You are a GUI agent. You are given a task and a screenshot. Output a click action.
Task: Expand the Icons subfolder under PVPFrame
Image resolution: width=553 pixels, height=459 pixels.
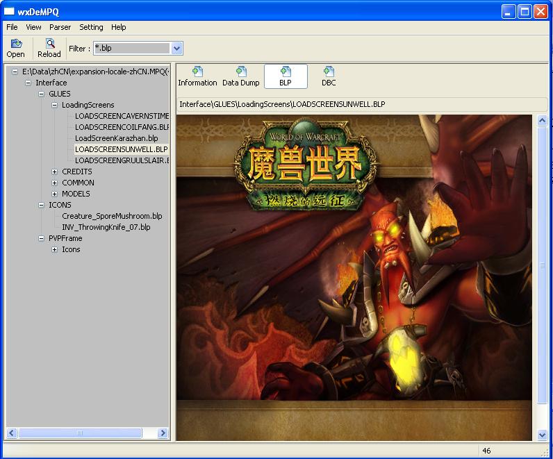click(x=54, y=249)
